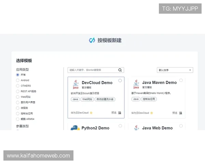Open the 默认排序 sort dropdown

[x=175, y=70]
